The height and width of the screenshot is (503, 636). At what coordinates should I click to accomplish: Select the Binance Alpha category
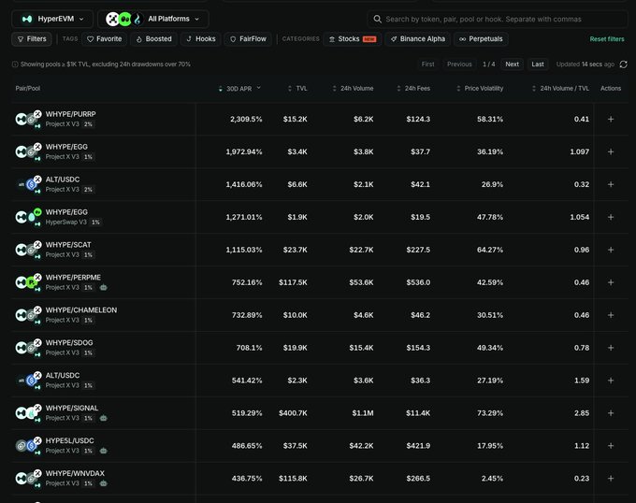[x=418, y=39]
